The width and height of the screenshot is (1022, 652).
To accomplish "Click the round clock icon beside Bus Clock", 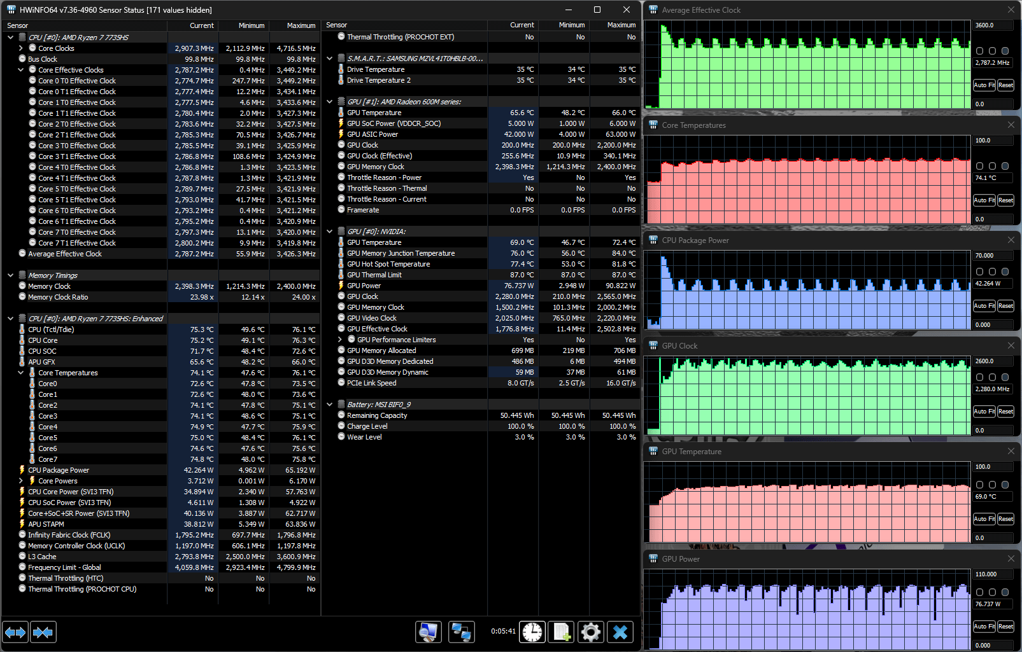I will pos(22,59).
